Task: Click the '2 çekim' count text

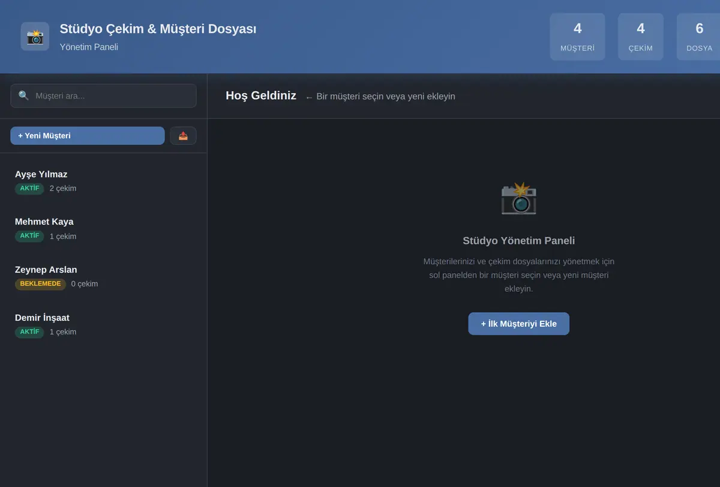Action: click(x=63, y=189)
